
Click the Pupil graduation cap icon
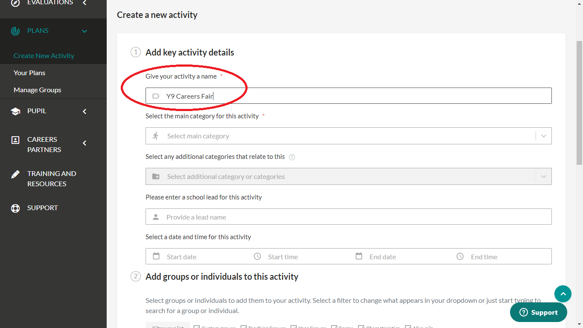15,111
